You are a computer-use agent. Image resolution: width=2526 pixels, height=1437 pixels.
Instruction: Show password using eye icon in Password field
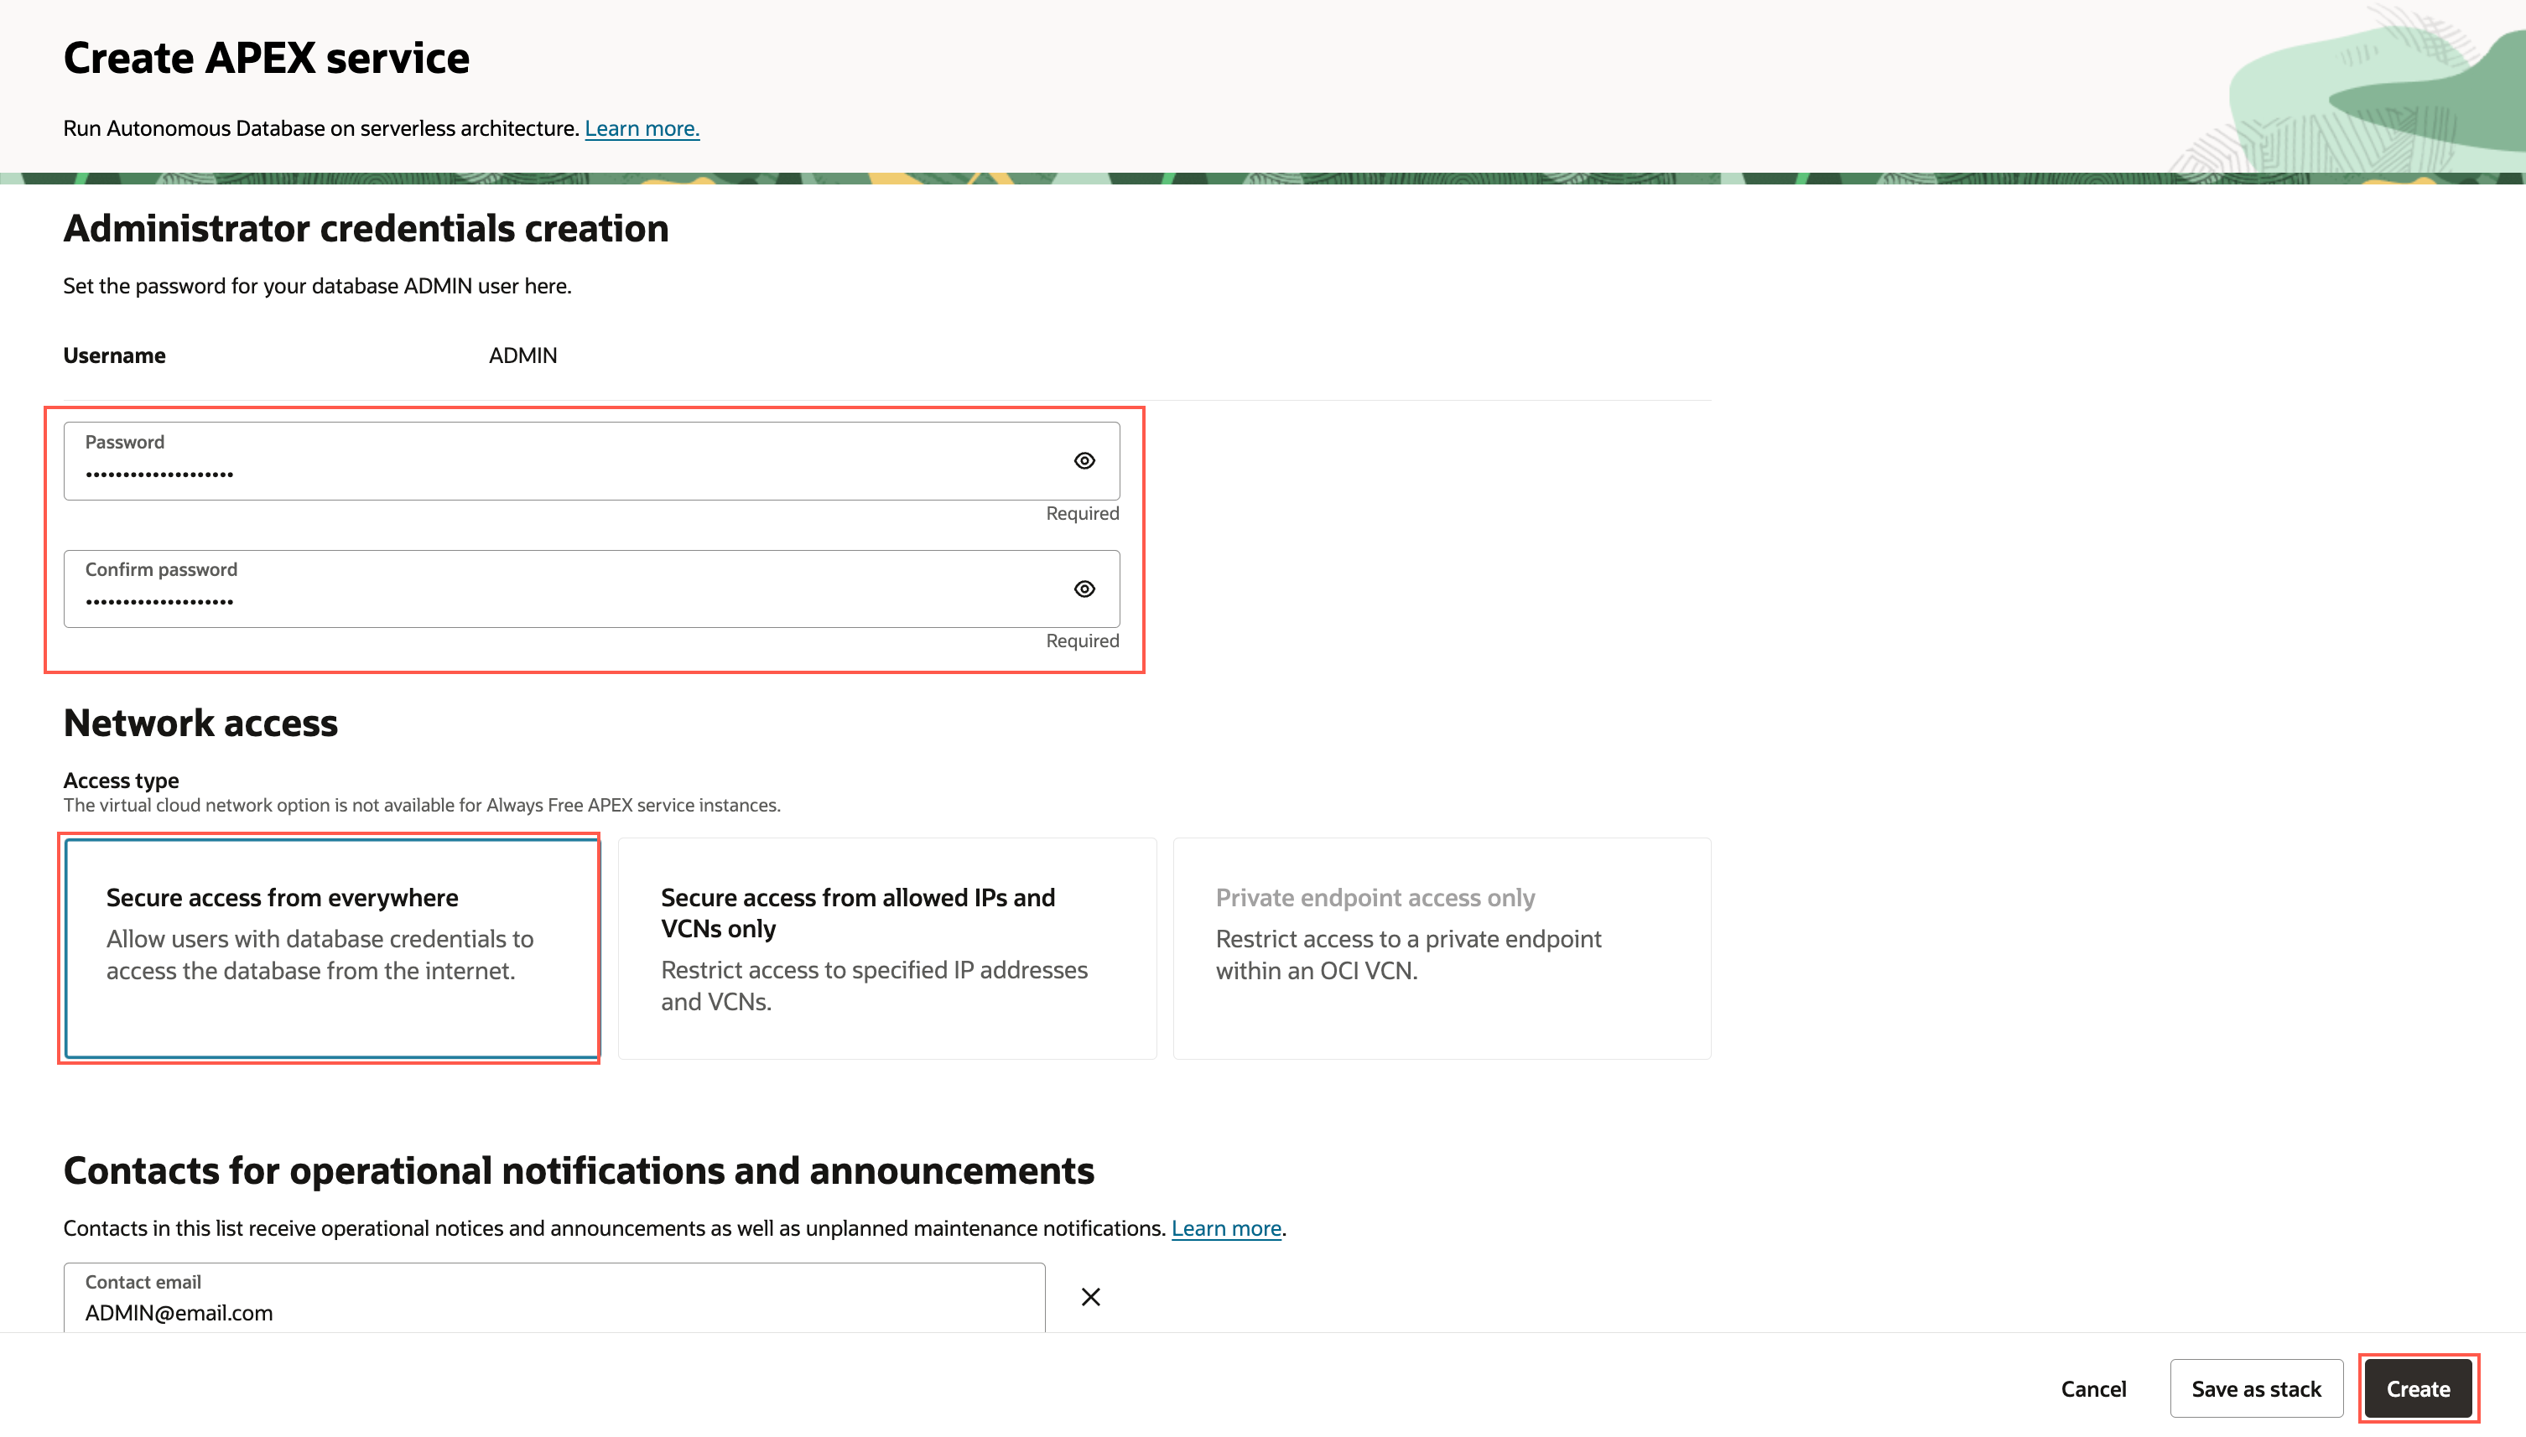[1084, 461]
